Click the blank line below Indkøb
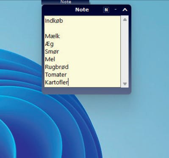169x158 pixels. point(82,28)
